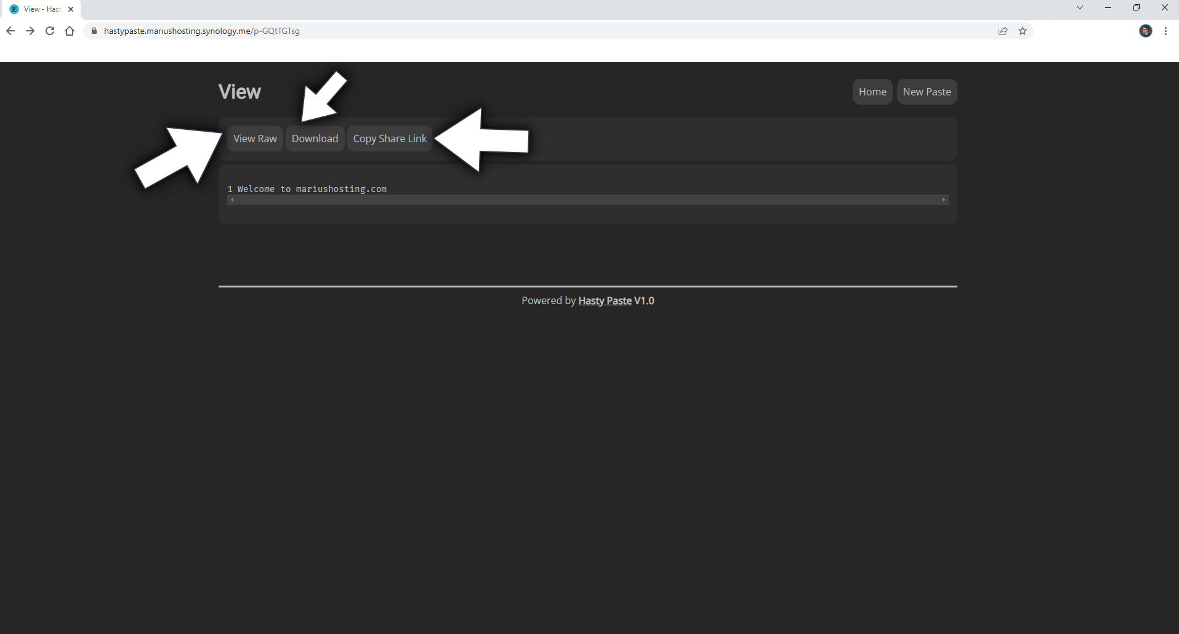The image size is (1179, 634).
Task: Click the browser forward arrow
Action: [30, 31]
